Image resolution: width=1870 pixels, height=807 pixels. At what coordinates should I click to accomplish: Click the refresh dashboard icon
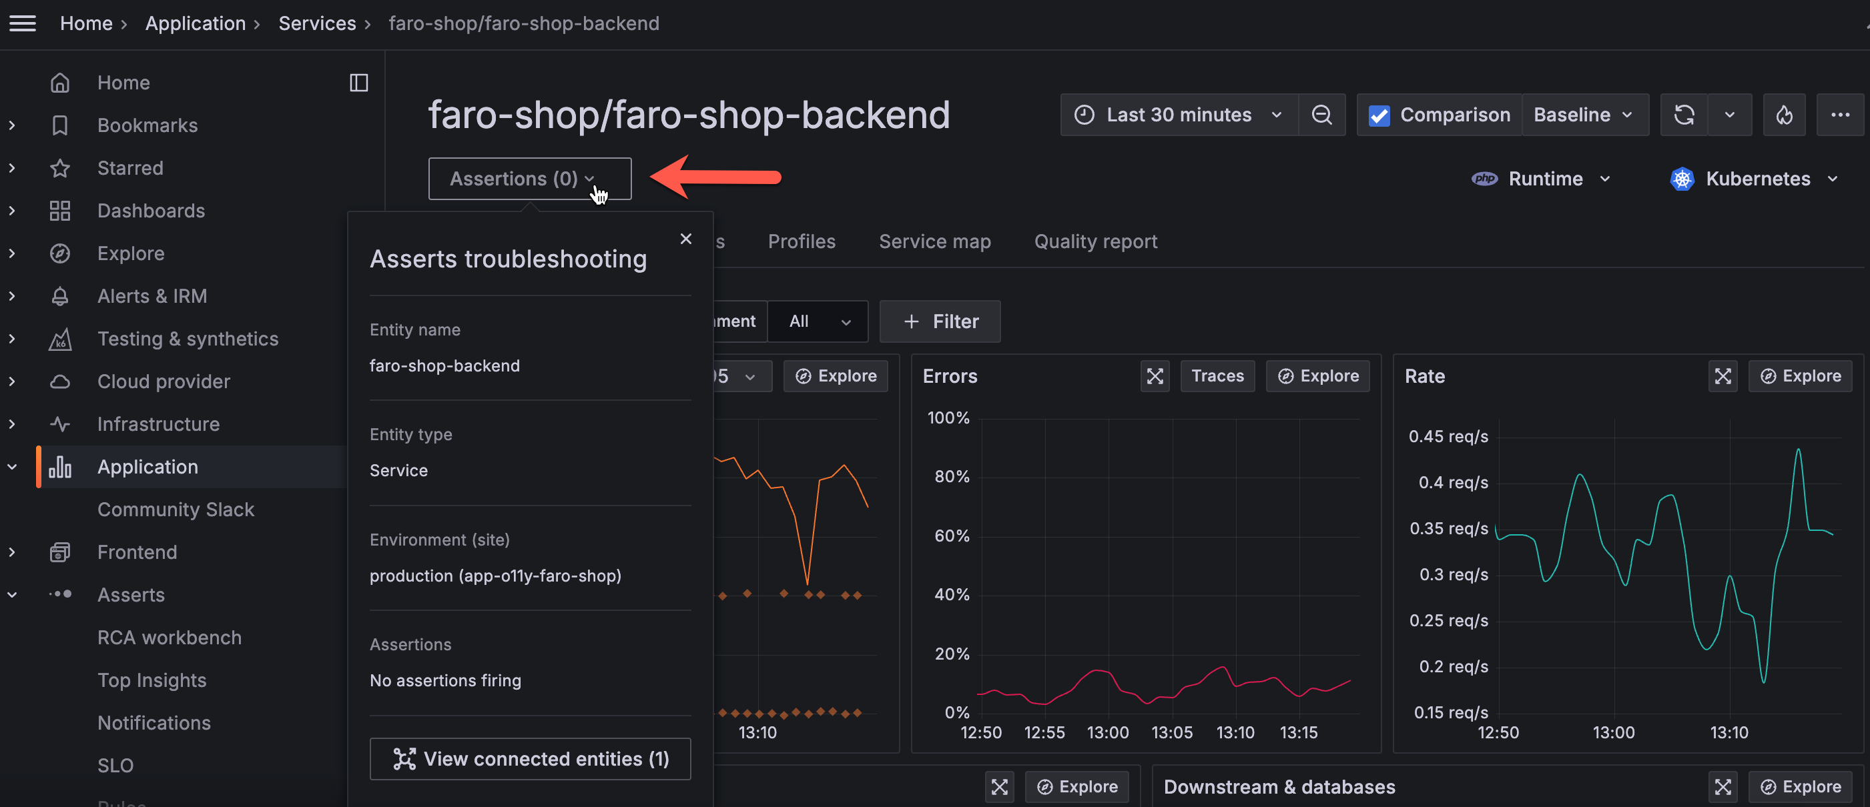(x=1684, y=115)
